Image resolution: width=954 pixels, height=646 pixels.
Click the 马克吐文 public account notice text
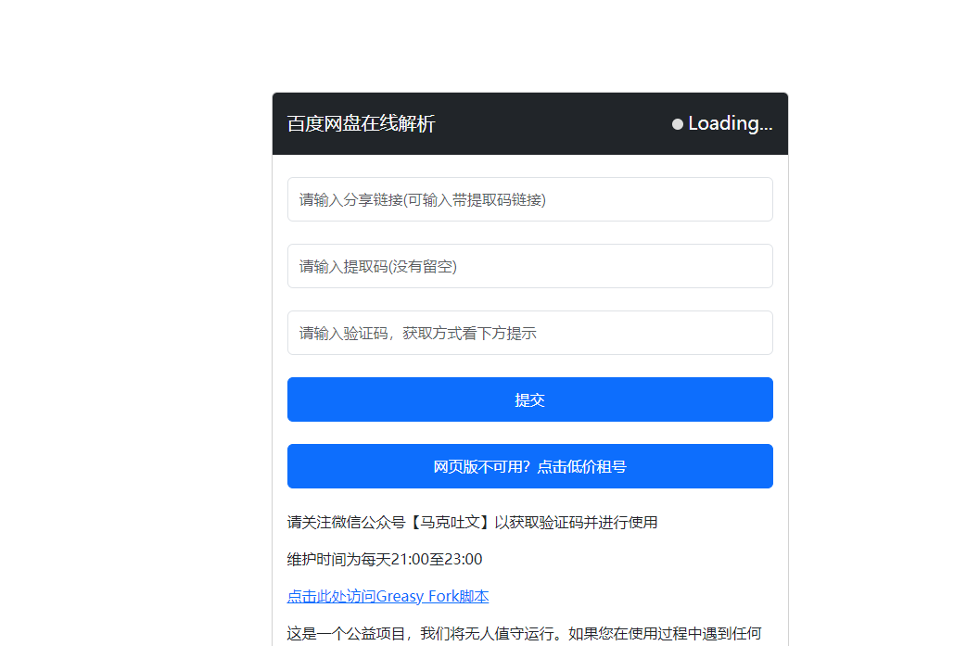473,522
